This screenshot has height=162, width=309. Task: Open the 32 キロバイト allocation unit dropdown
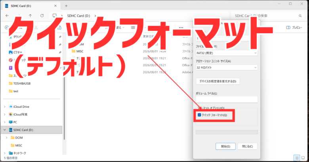point(227,68)
